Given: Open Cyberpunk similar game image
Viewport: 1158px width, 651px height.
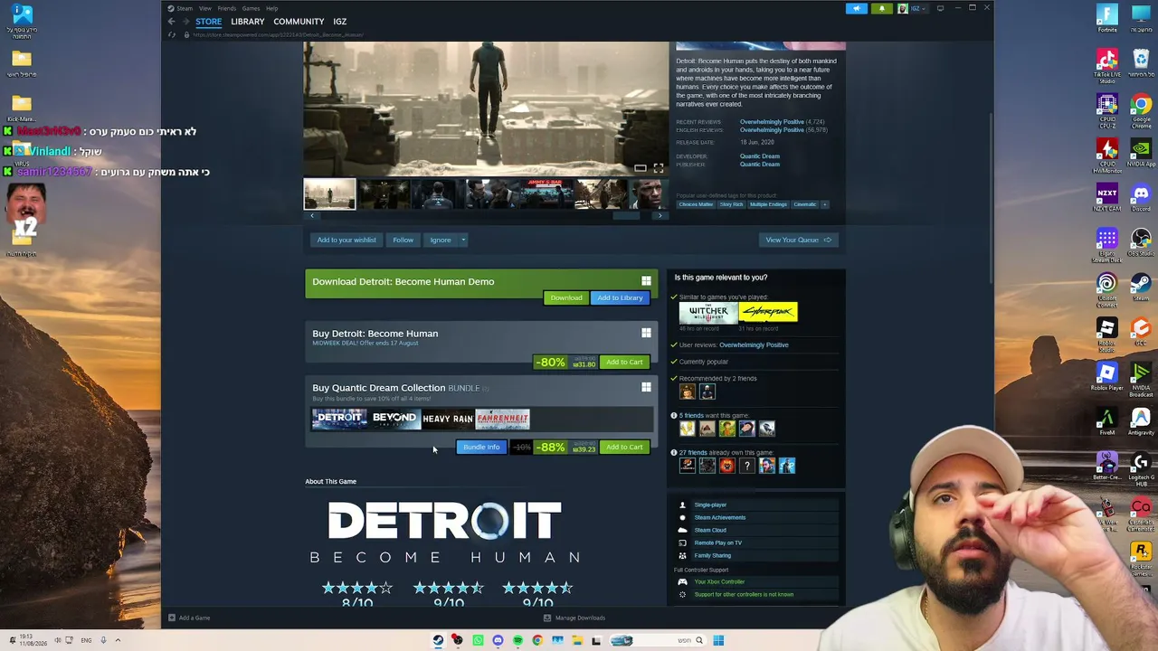Looking at the screenshot, I should (x=768, y=312).
